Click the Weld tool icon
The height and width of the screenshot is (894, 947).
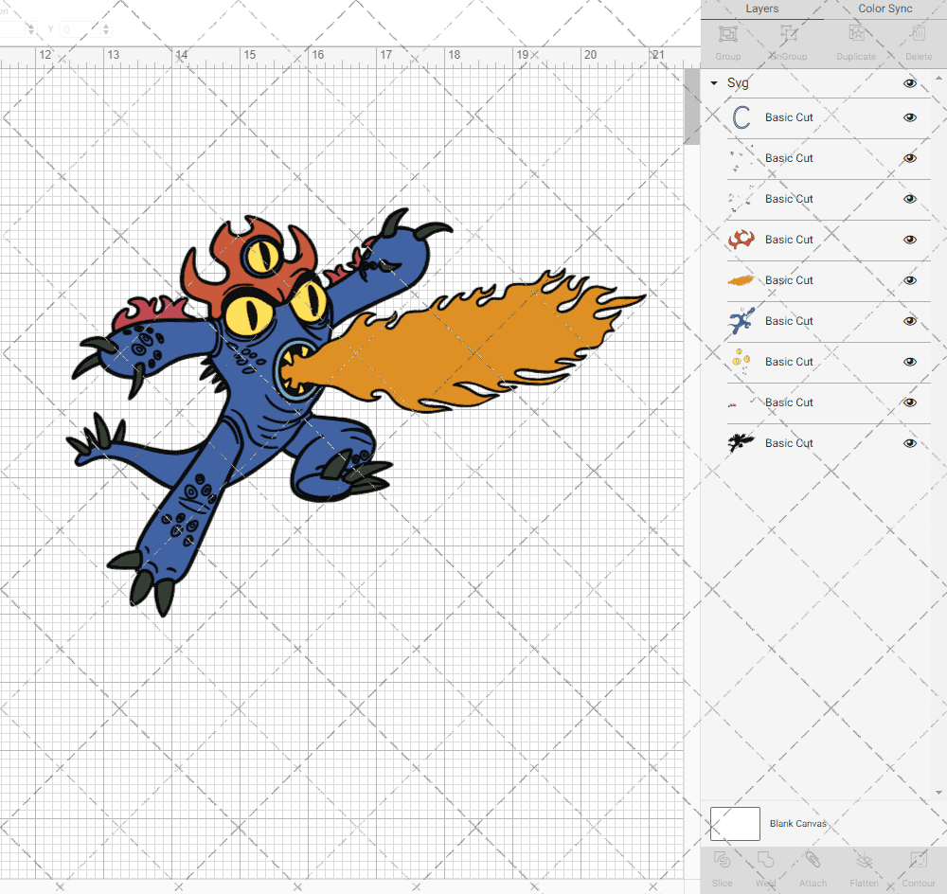pyautogui.click(x=765, y=860)
